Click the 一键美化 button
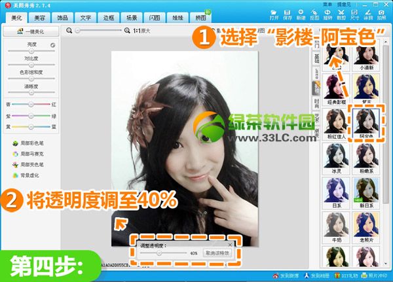Viewport: 393px width, 282px height. point(31,31)
